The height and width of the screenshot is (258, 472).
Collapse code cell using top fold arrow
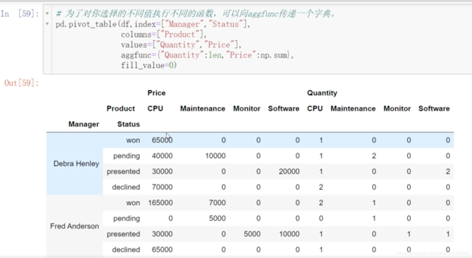click(47, 13)
